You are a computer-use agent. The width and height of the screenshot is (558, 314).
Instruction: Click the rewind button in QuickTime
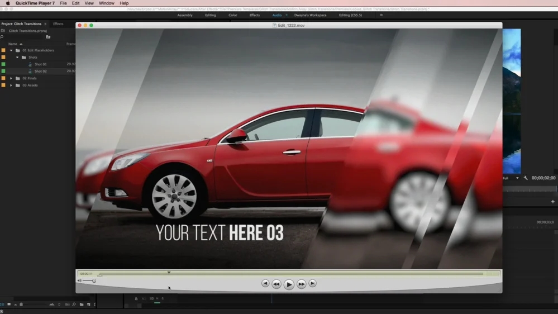pos(276,284)
